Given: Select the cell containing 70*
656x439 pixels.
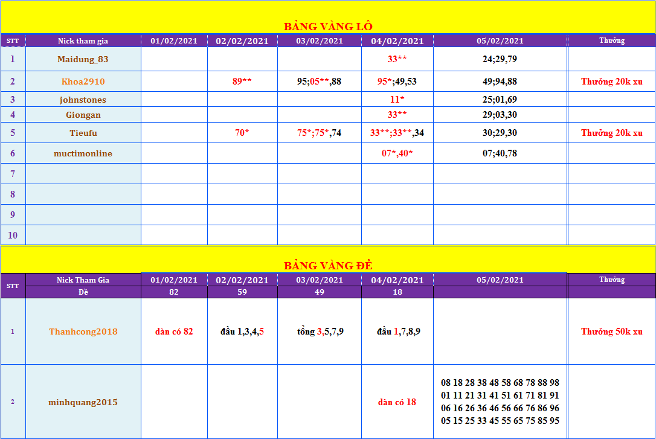Looking at the screenshot, I should pos(242,133).
